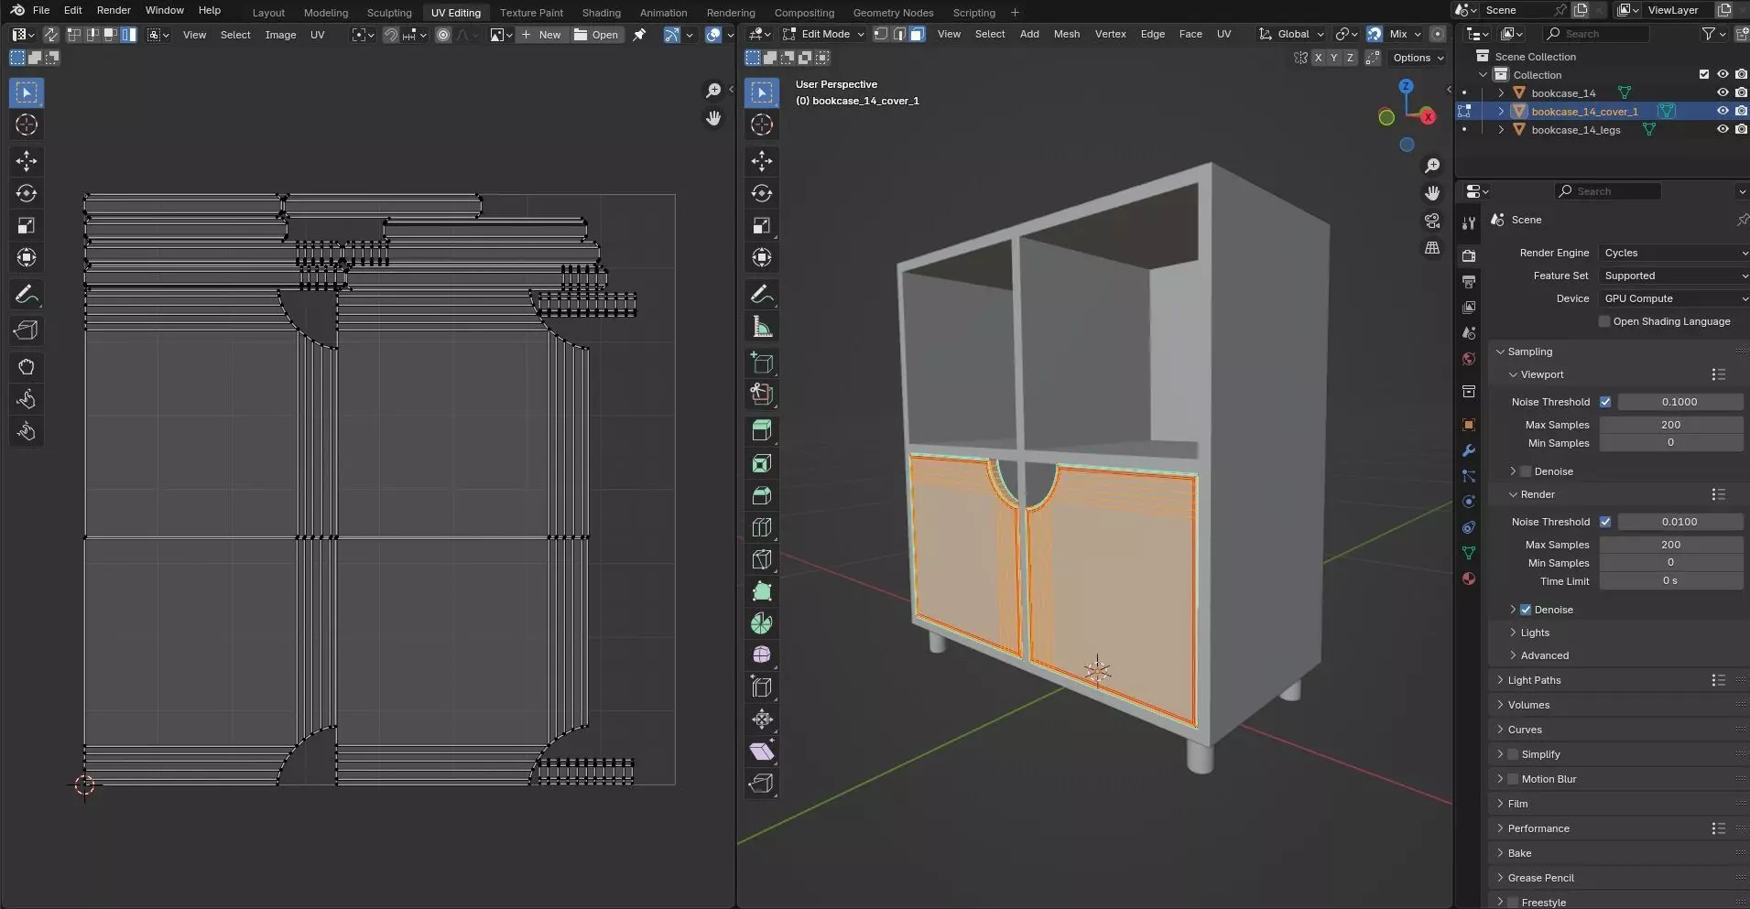Select the Rip Region tool

[762, 784]
